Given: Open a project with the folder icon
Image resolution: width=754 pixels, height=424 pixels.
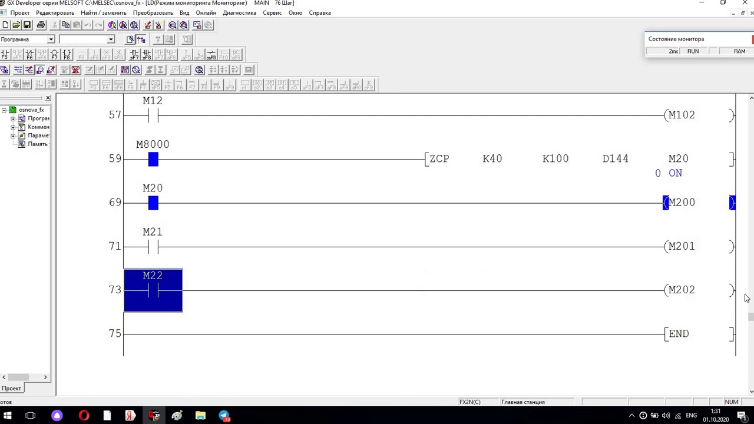Looking at the screenshot, I should click(x=16, y=25).
